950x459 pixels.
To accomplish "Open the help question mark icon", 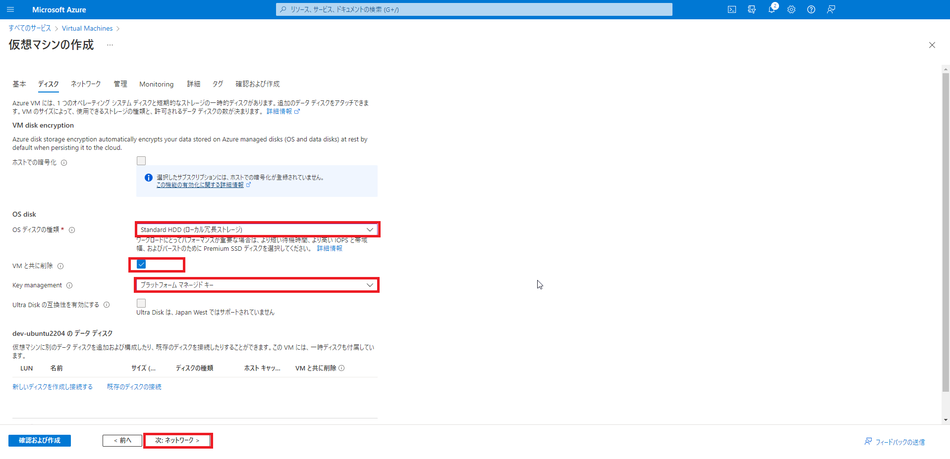I will (x=811, y=9).
